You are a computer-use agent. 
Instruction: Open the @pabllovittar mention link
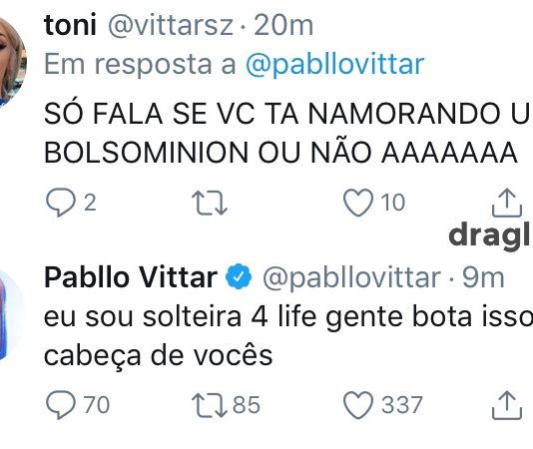tap(334, 64)
